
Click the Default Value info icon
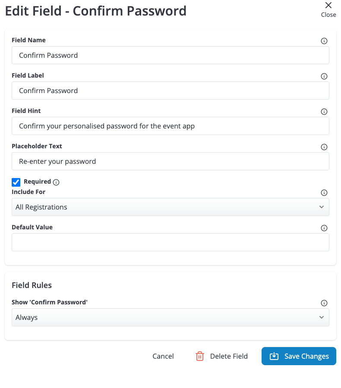click(x=324, y=228)
